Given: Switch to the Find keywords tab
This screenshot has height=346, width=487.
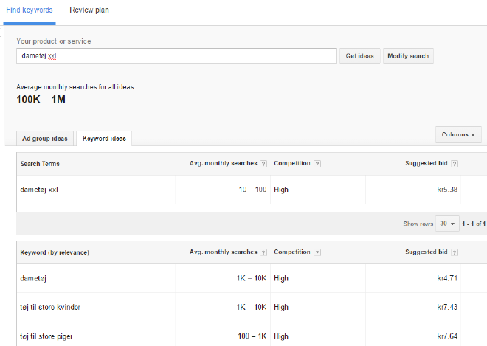Looking at the screenshot, I should coord(30,10).
